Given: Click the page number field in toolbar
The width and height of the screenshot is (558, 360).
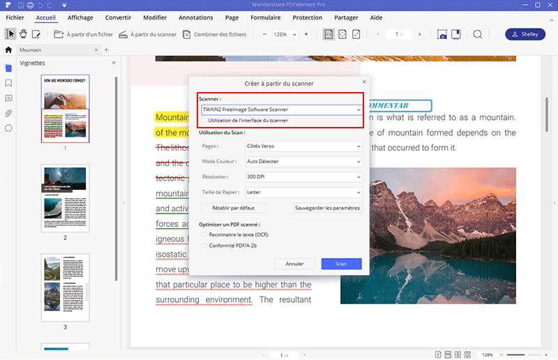Looking at the screenshot, I should point(399,34).
